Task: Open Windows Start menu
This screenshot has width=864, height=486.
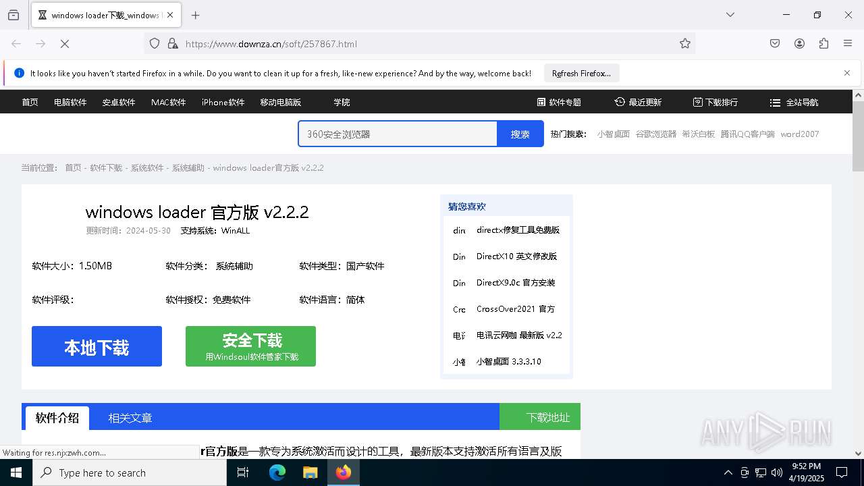Action: pyautogui.click(x=16, y=473)
